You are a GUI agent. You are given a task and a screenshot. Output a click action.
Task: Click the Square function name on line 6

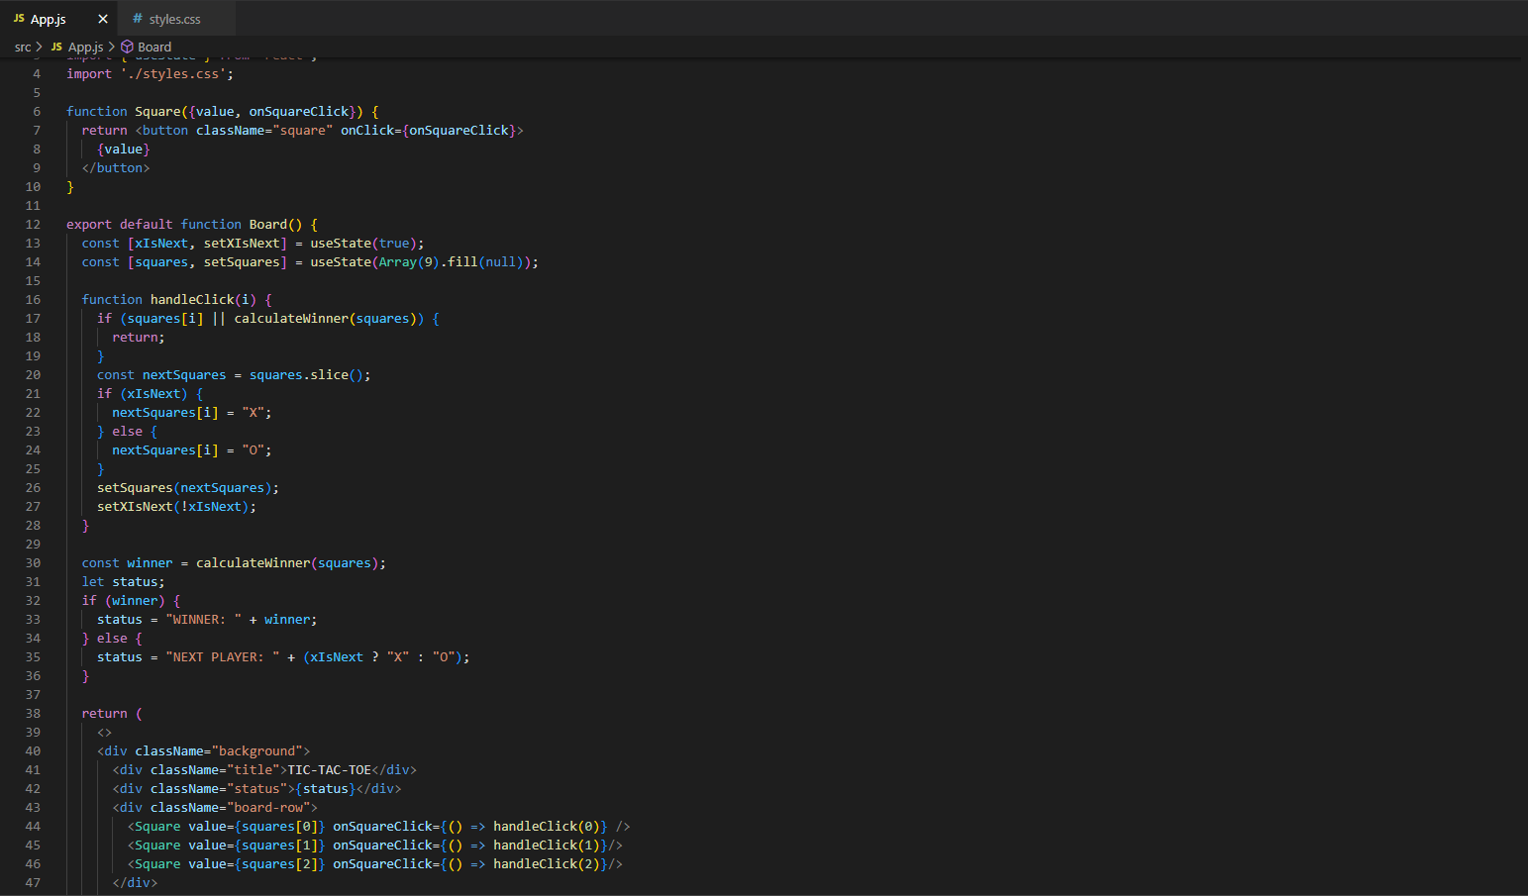coord(157,112)
